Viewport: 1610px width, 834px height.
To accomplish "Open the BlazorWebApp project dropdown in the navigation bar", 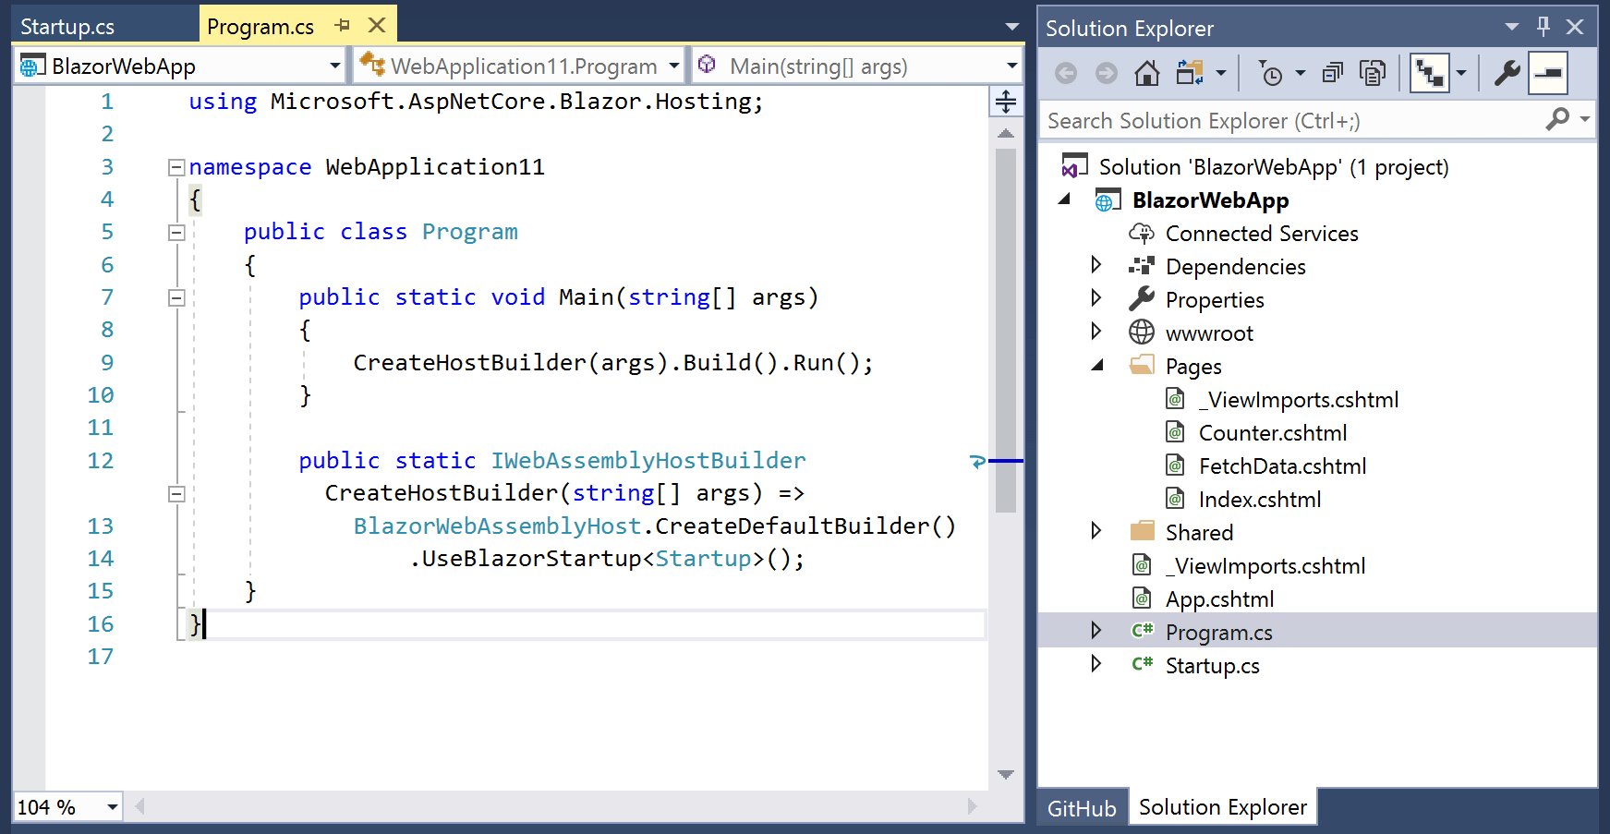I will 335,66.
